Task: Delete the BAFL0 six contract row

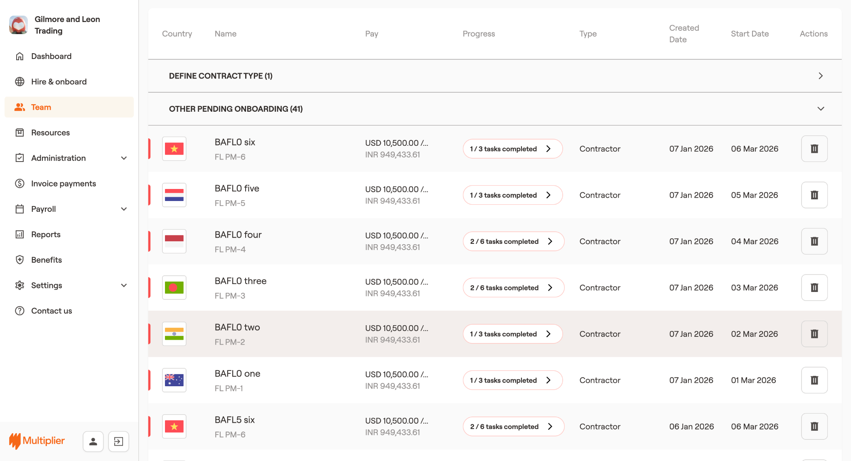Action: click(x=814, y=149)
